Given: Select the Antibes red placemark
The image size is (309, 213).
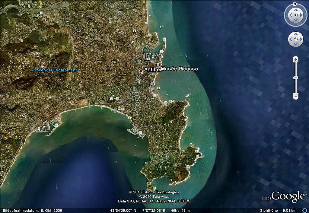Looking at the screenshot, I should pos(141,71).
